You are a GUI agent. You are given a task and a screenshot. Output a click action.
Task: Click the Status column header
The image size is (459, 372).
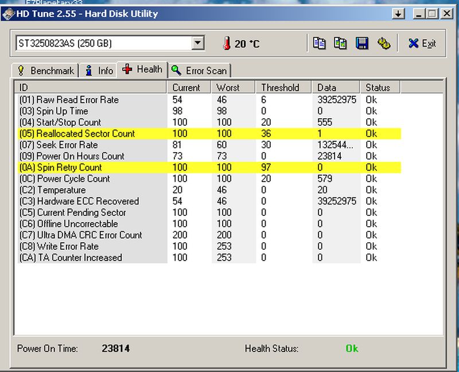(x=380, y=87)
